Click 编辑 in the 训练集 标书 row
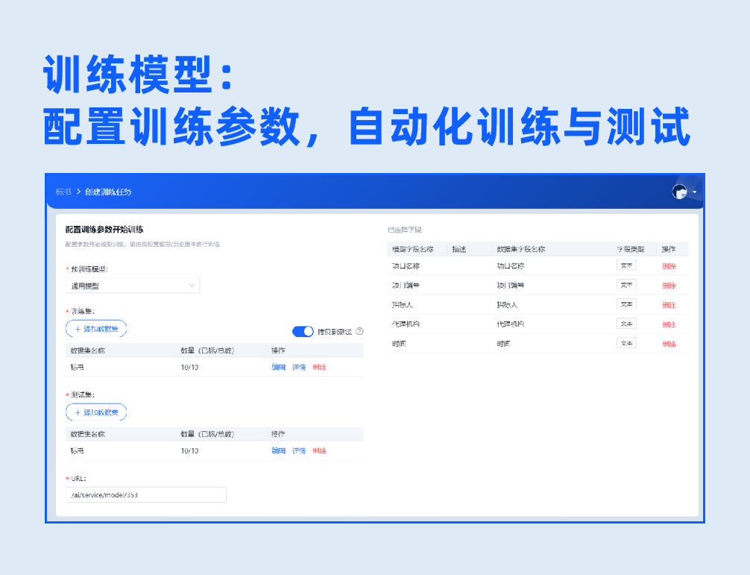Viewport: 750px width, 575px height. pos(278,368)
